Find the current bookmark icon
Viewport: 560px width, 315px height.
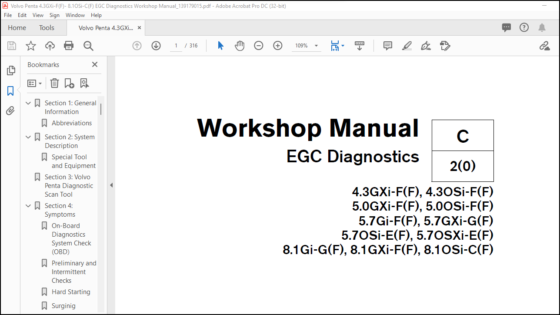click(84, 83)
